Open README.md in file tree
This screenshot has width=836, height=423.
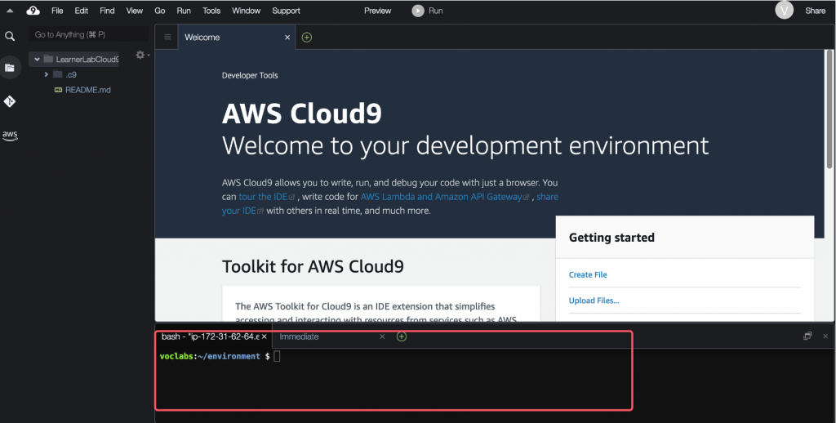point(87,90)
